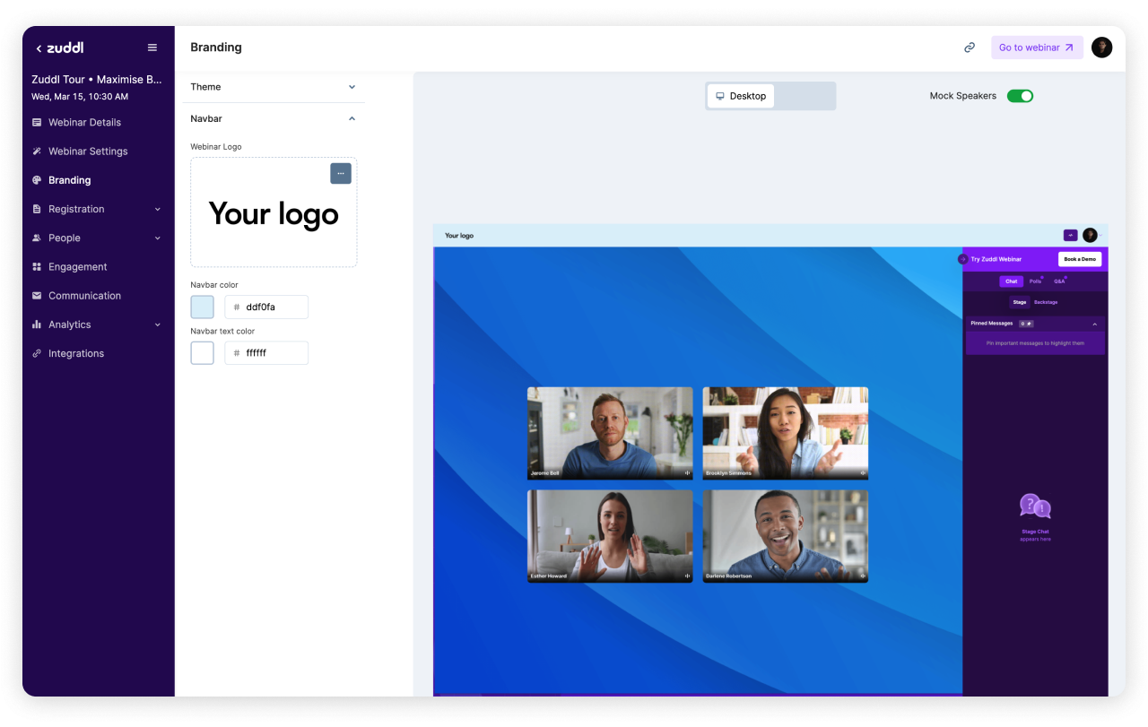Switch to the Polls tab in preview
The height and width of the screenshot is (727, 1148).
(1036, 281)
